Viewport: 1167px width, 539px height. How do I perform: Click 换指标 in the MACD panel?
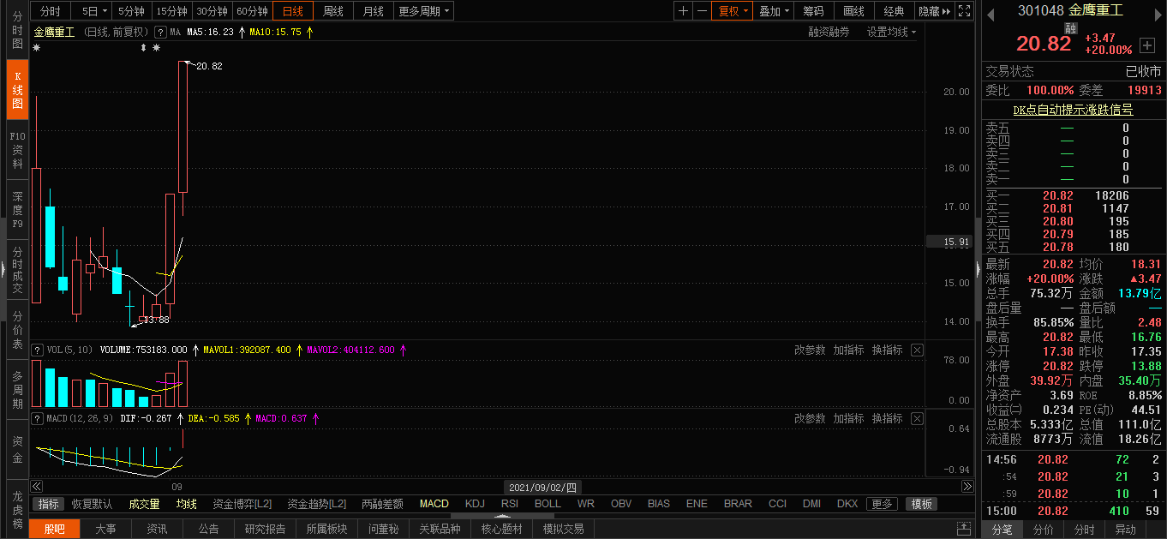(887, 418)
